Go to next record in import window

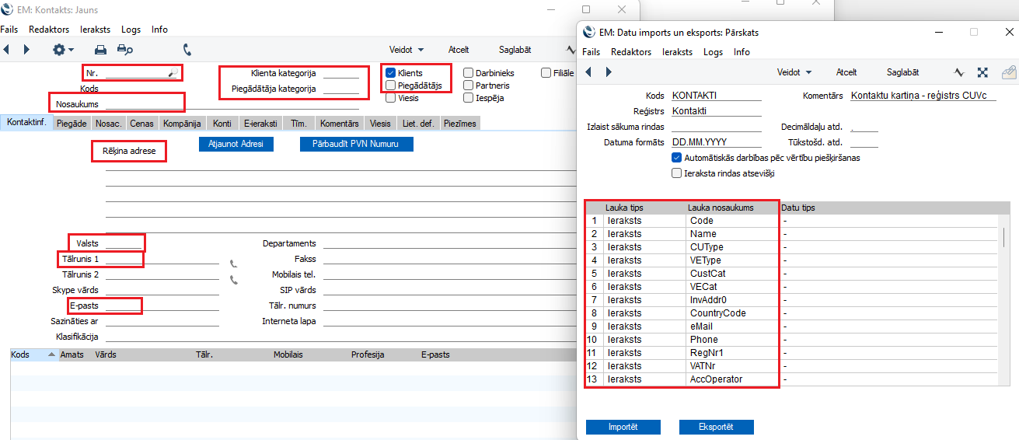(608, 72)
